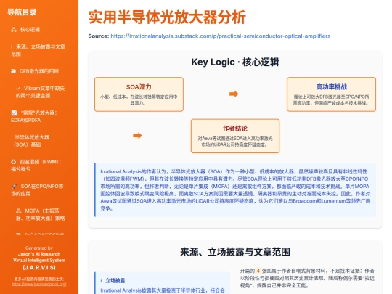Click the rocket icon beside SOA在CPO/NPO市场
This screenshot has height=294, width=392.
click(x=14, y=187)
